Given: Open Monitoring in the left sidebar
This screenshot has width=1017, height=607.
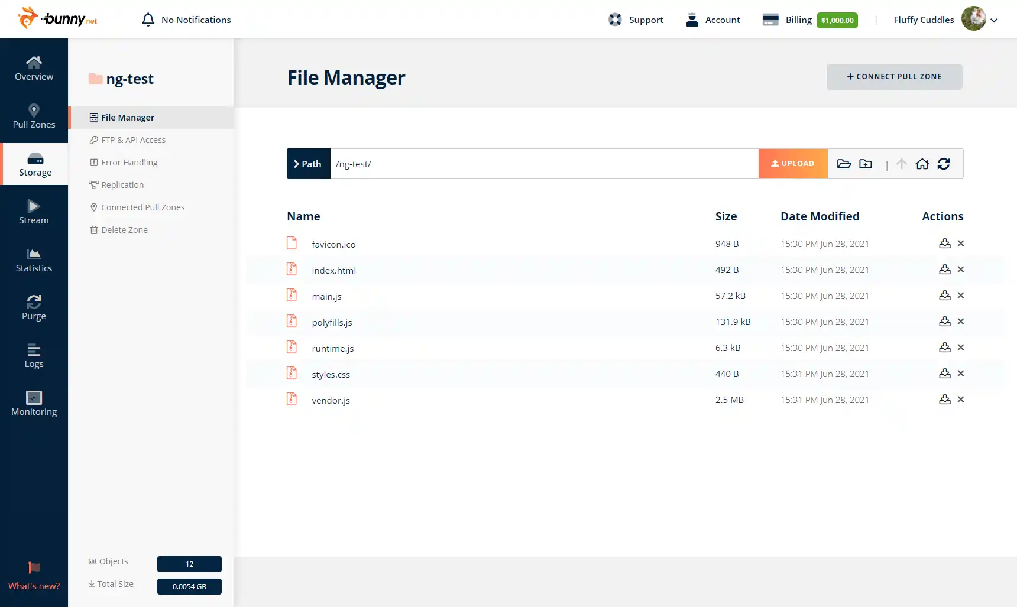Looking at the screenshot, I should (x=34, y=403).
